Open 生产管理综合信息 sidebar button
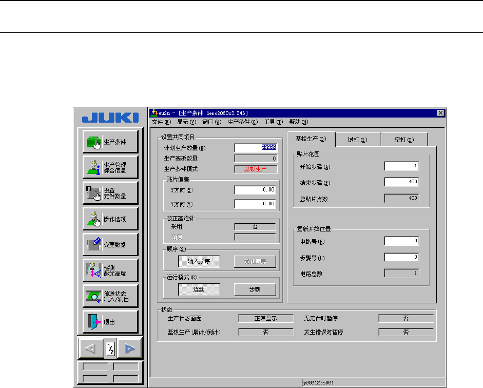The width and height of the screenshot is (483, 388). tap(110, 167)
